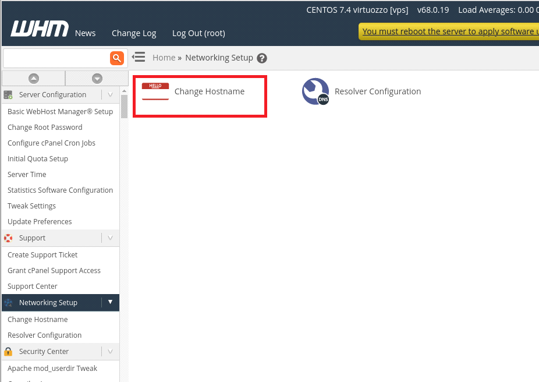
Task: Click the sidebar expand-all down arrow button
Action: [97, 79]
